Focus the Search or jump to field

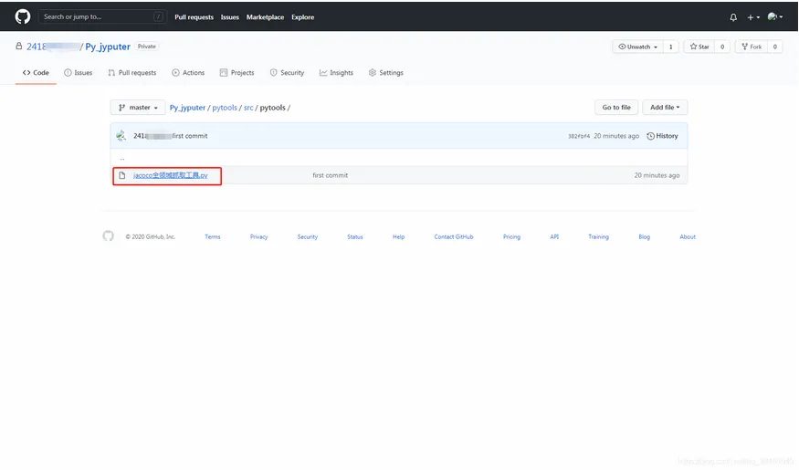[102, 16]
